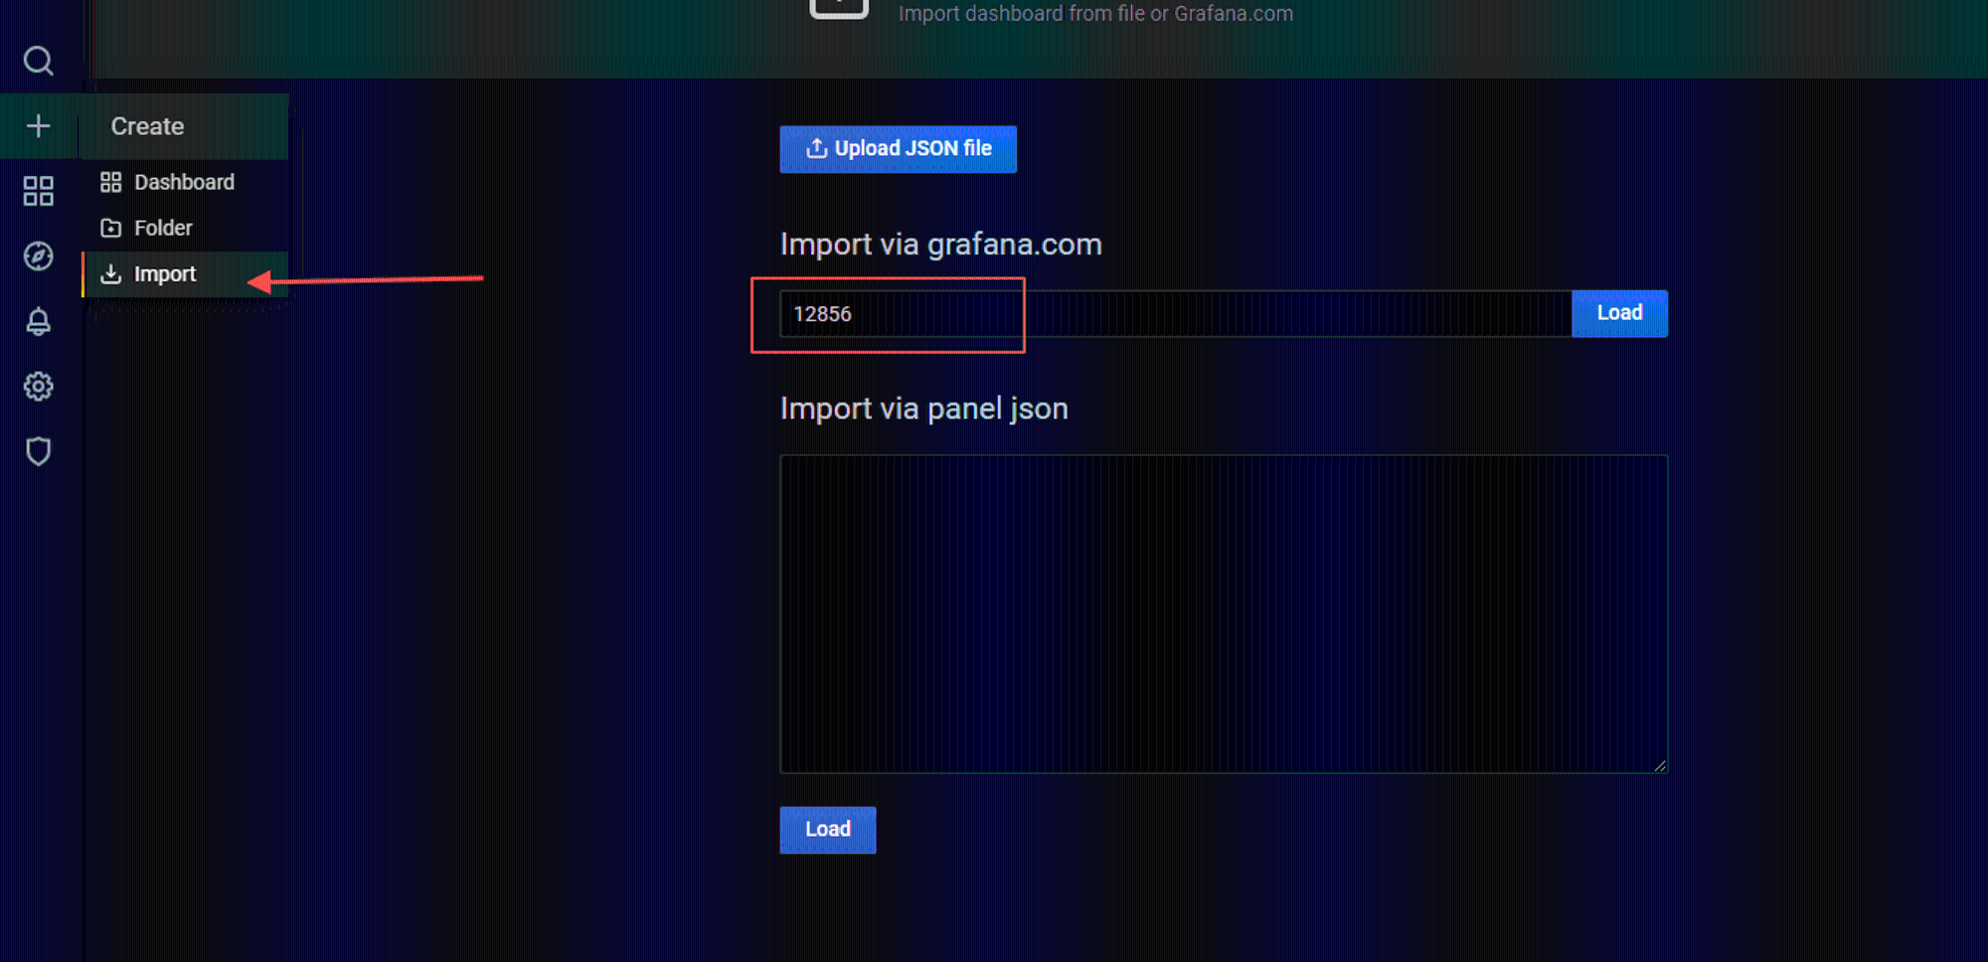Click the Create menu header
Viewport: 1988px width, 962px height.
pyautogui.click(x=184, y=126)
